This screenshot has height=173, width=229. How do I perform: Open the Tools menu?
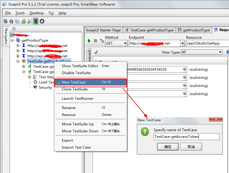[x=20, y=13]
